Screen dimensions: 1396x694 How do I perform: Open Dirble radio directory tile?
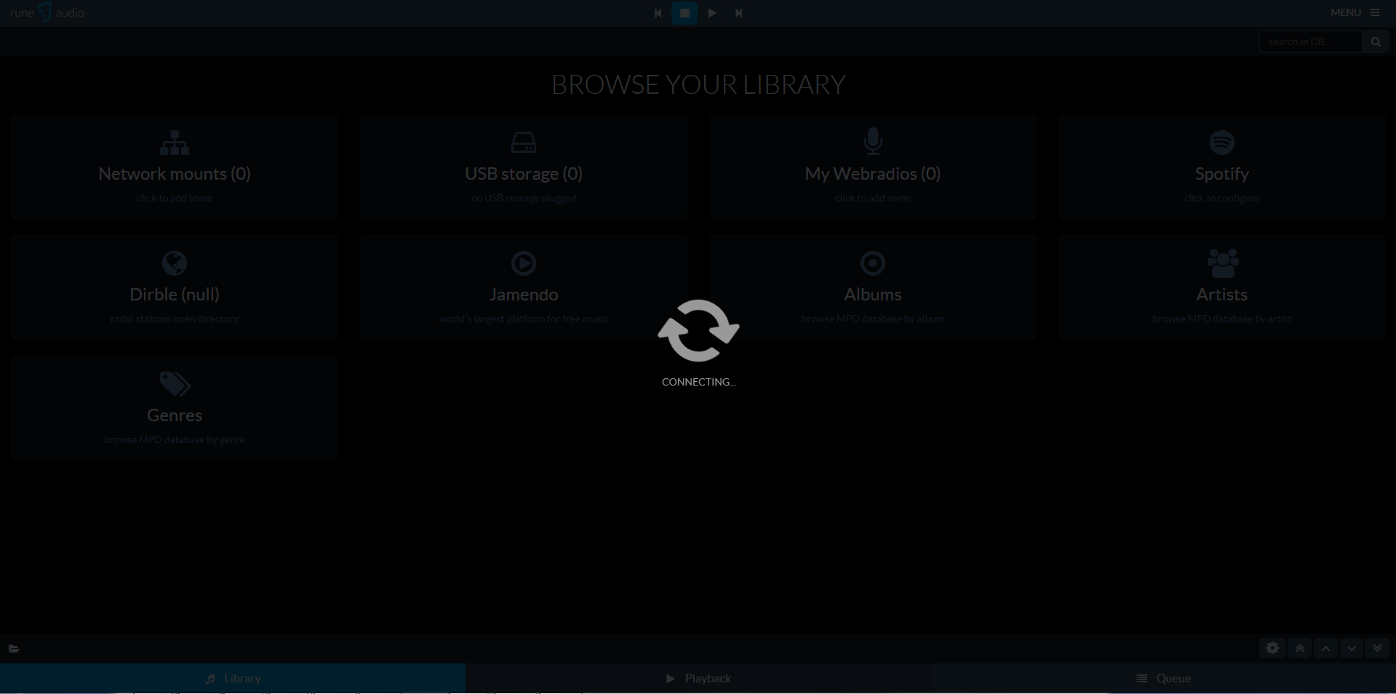pyautogui.click(x=175, y=287)
